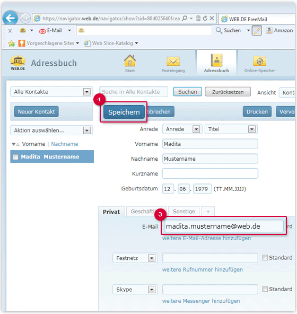Click the birthday day field 12
297x314 pixels.
168,189
